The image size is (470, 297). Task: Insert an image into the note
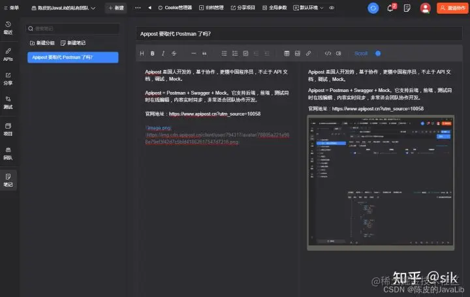[x=298, y=54]
